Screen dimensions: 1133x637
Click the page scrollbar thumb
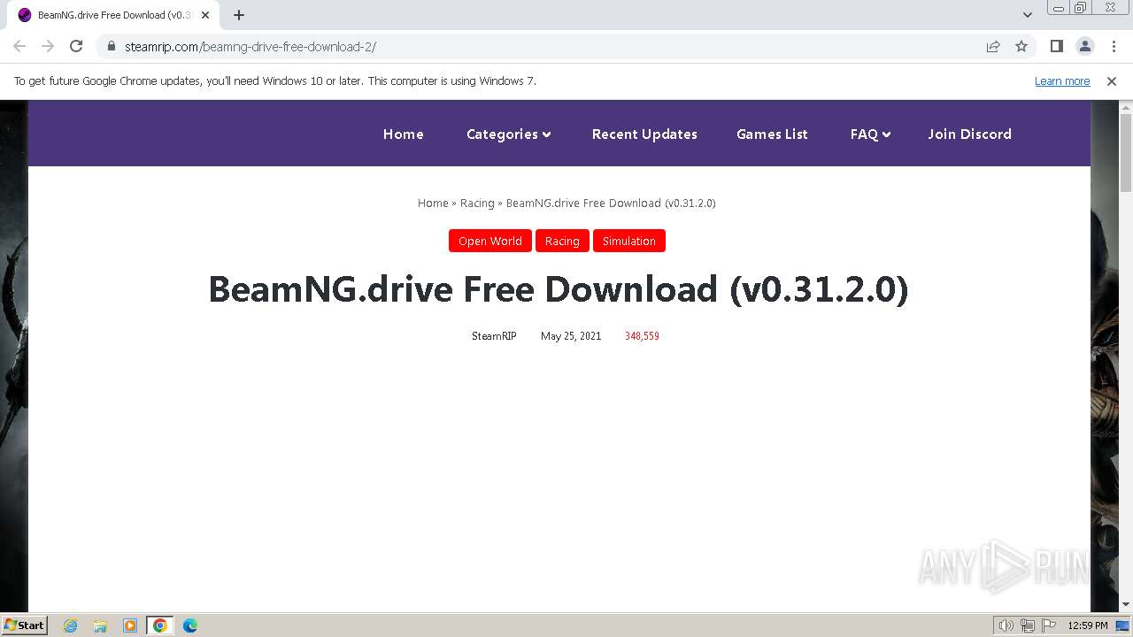pyautogui.click(x=1126, y=152)
